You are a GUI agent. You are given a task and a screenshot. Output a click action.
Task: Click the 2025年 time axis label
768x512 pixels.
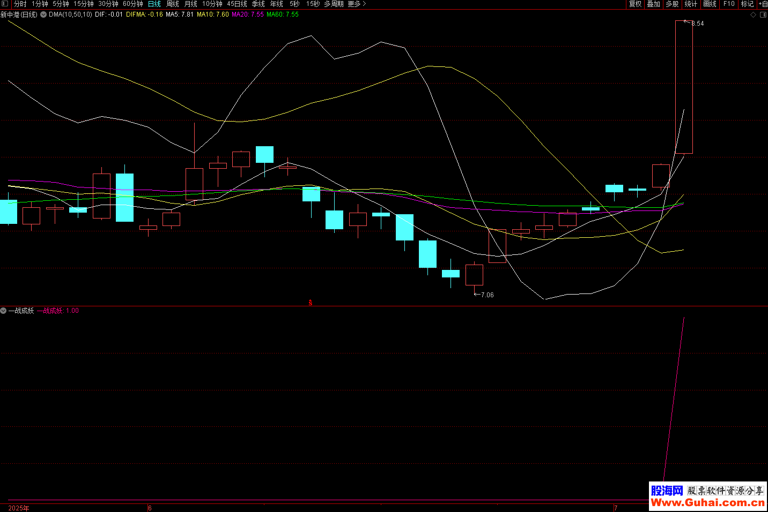click(x=19, y=508)
